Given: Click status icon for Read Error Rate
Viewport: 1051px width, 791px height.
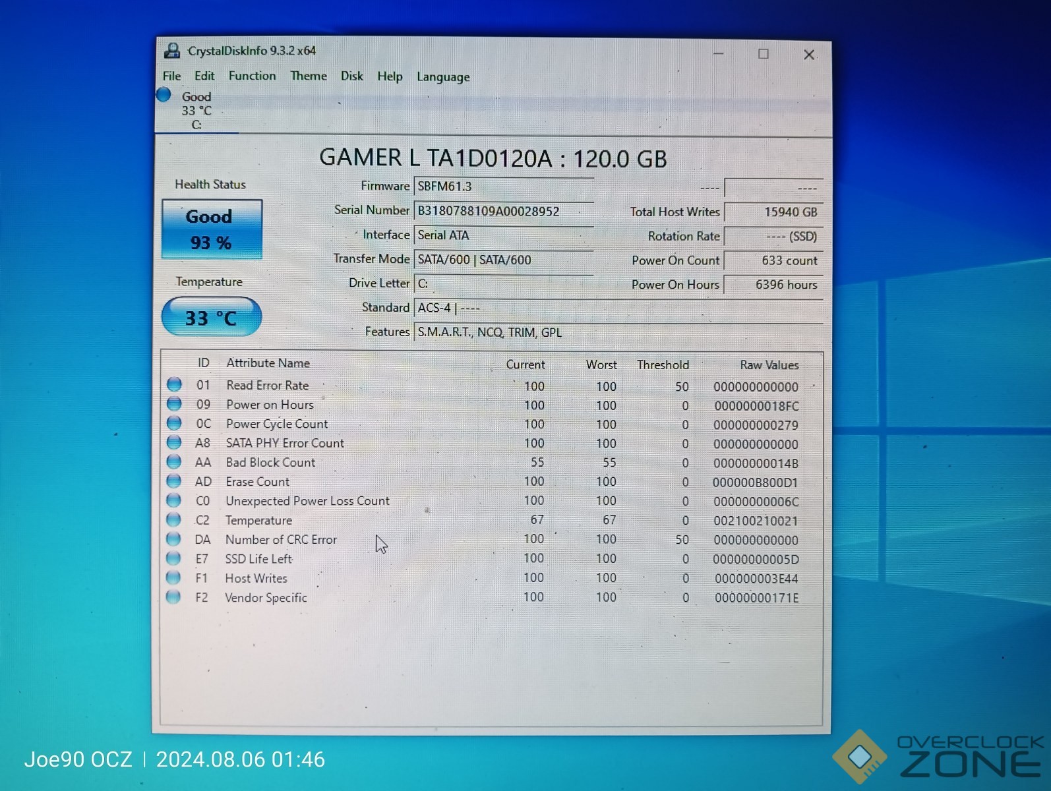Looking at the screenshot, I should coord(174,384).
